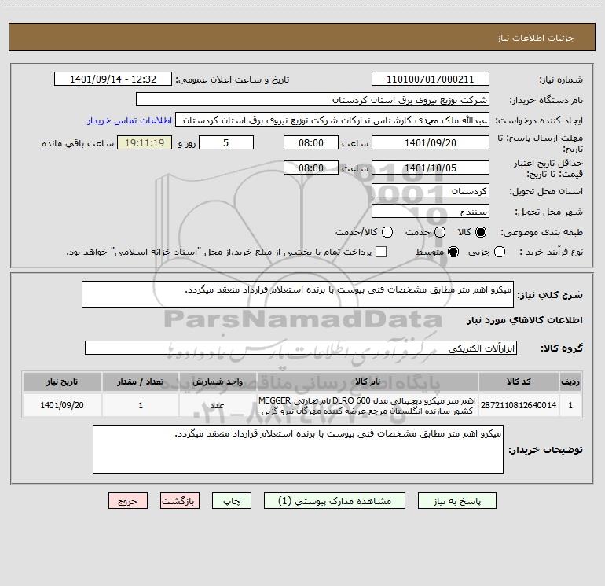
Task: Click the تعداد / مقدار column header
Action: click(141, 381)
